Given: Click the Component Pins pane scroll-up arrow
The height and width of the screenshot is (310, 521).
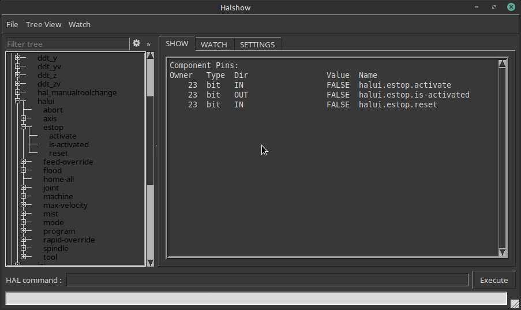Looking at the screenshot, I should (502, 64).
